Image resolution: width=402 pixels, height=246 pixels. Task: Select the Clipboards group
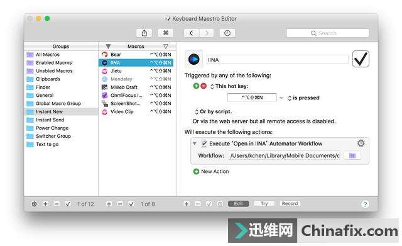[x=61, y=79]
